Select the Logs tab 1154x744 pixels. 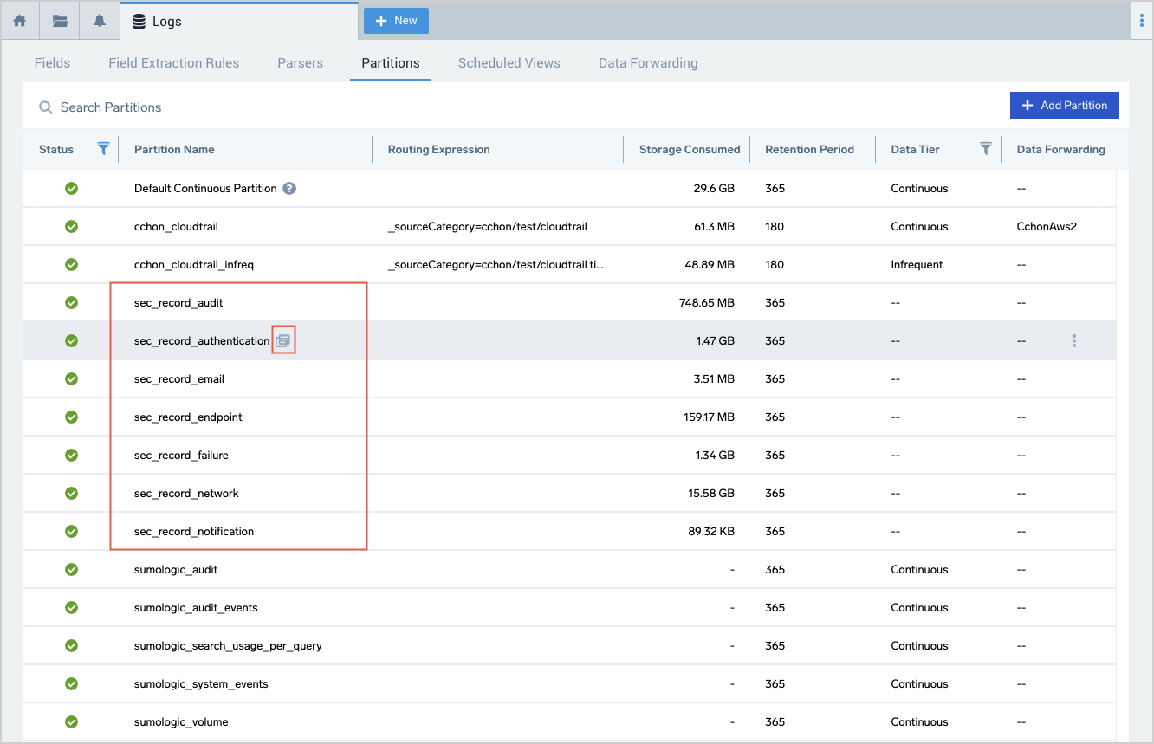pos(166,22)
